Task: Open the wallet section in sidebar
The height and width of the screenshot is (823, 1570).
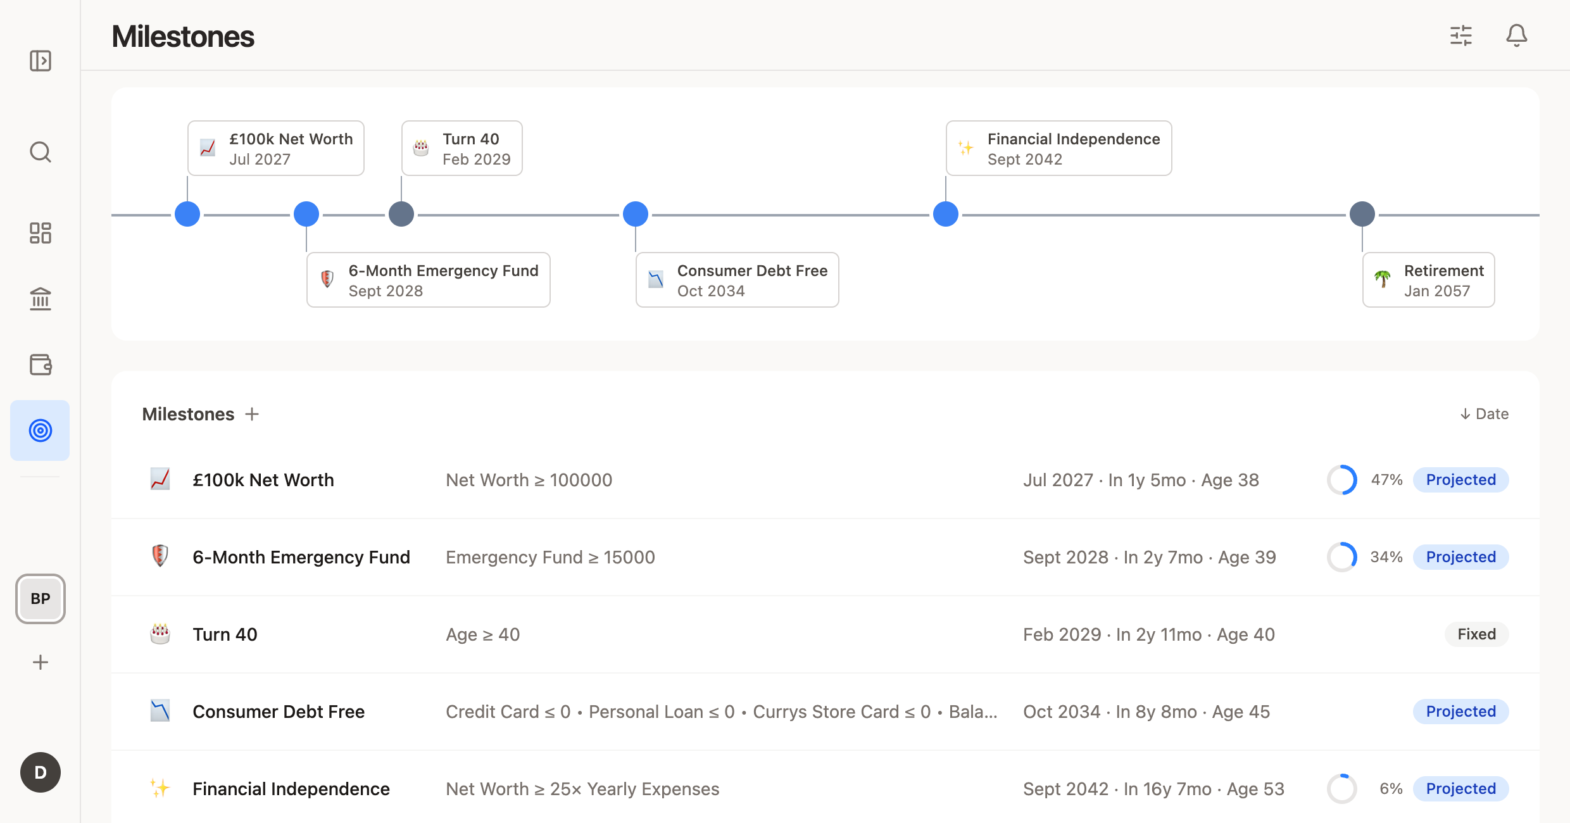Action: click(x=40, y=365)
